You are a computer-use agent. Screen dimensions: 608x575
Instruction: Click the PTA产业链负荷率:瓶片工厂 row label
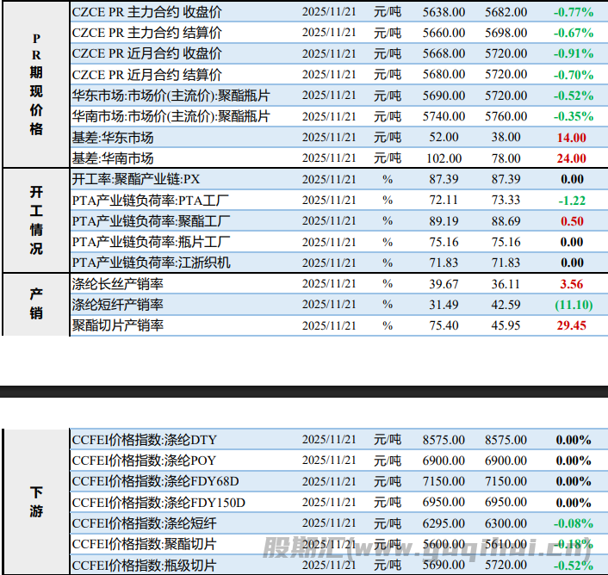152,242
